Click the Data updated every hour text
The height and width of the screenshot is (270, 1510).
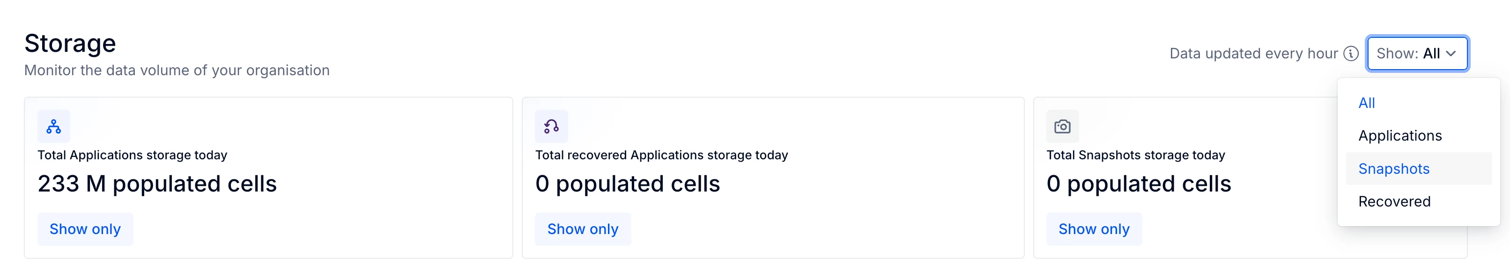point(1254,54)
